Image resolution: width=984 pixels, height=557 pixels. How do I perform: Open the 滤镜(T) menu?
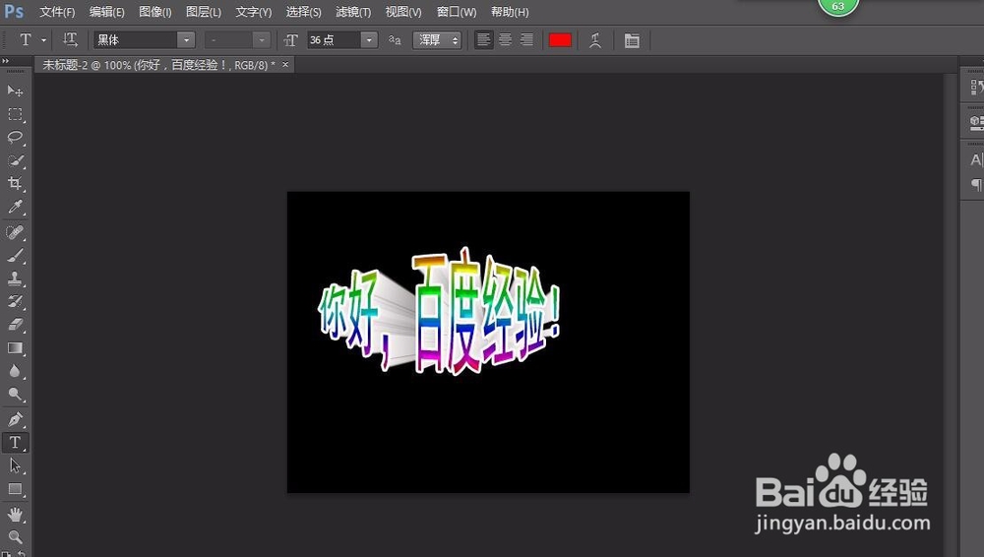(x=353, y=12)
